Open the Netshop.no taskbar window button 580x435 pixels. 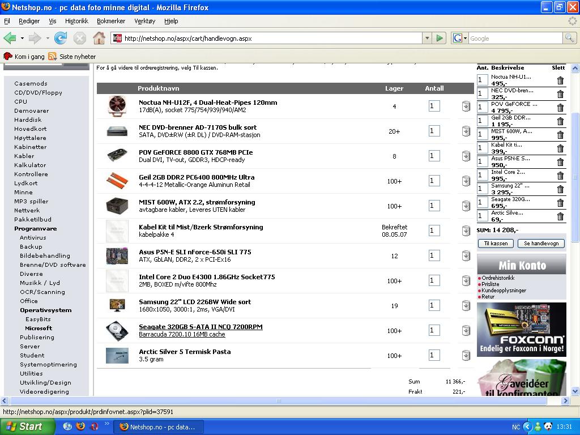(x=159, y=427)
